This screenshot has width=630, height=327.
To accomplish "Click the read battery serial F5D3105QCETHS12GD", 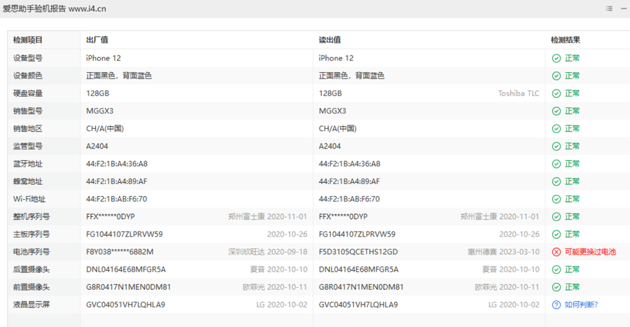I will click(x=358, y=251).
